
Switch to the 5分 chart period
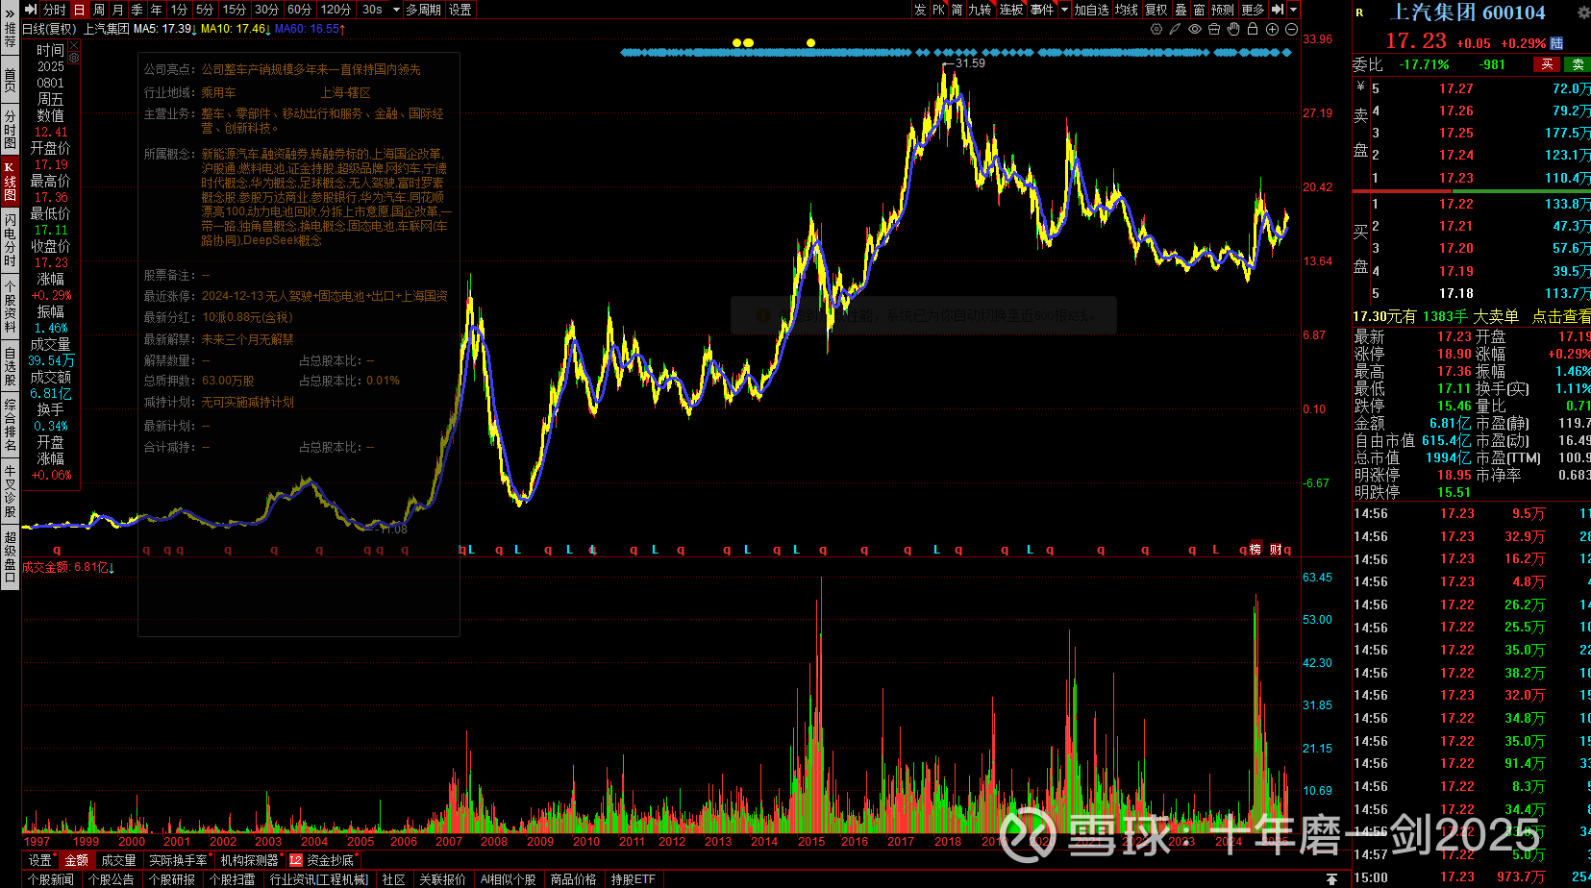coord(205,10)
